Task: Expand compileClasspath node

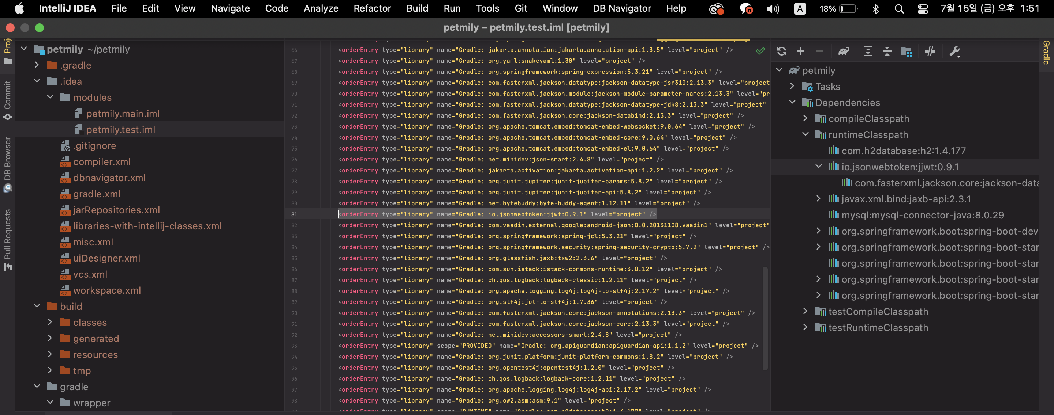Action: (805, 118)
